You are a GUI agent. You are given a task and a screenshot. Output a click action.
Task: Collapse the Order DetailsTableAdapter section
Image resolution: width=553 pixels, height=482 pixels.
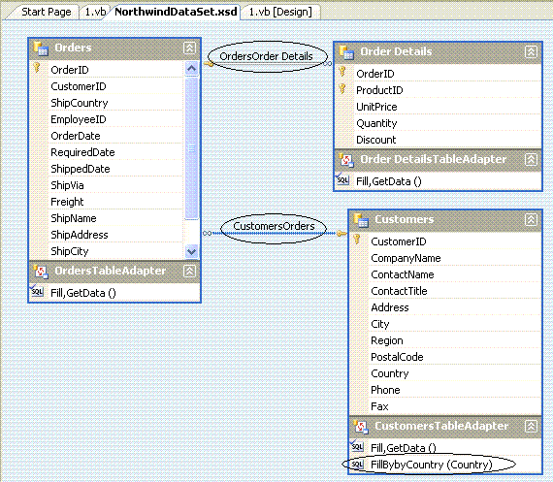(531, 159)
